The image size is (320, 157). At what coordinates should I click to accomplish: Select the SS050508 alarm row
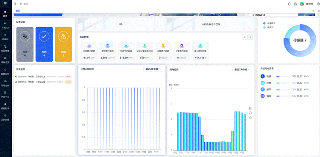(x=44, y=82)
